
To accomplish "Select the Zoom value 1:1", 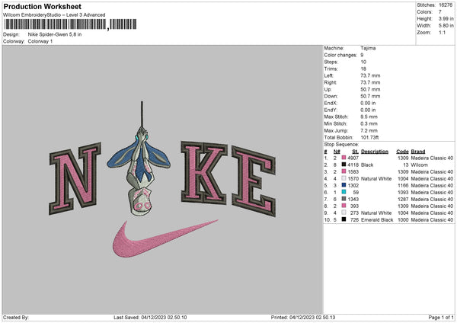I will (x=442, y=32).
